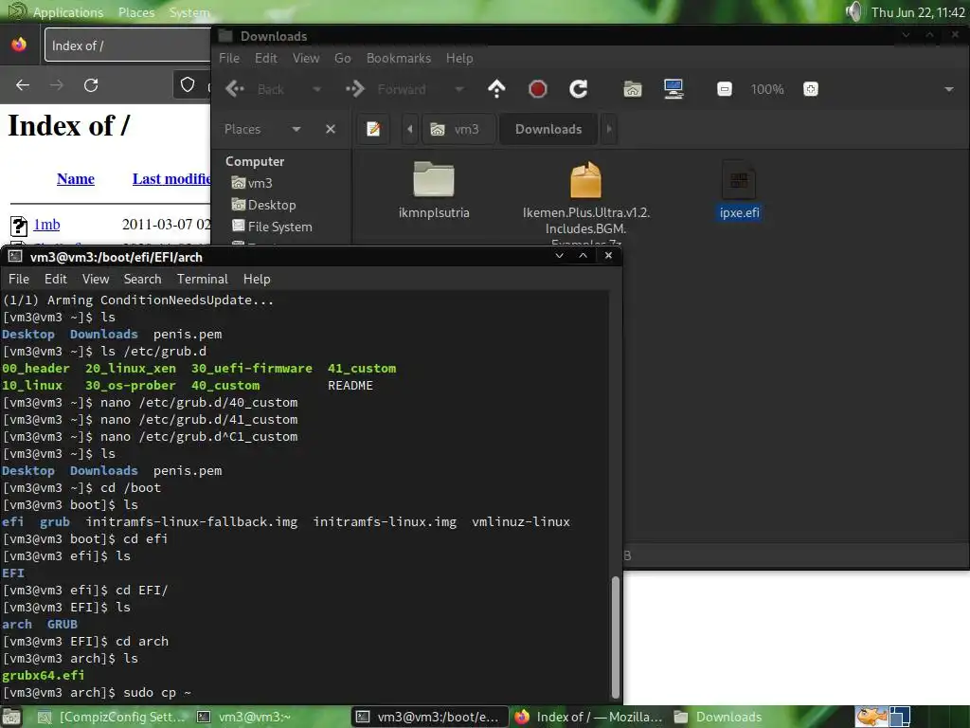Image resolution: width=970 pixels, height=728 pixels.
Task: Open the ikmnplsutria folder
Action: (434, 190)
